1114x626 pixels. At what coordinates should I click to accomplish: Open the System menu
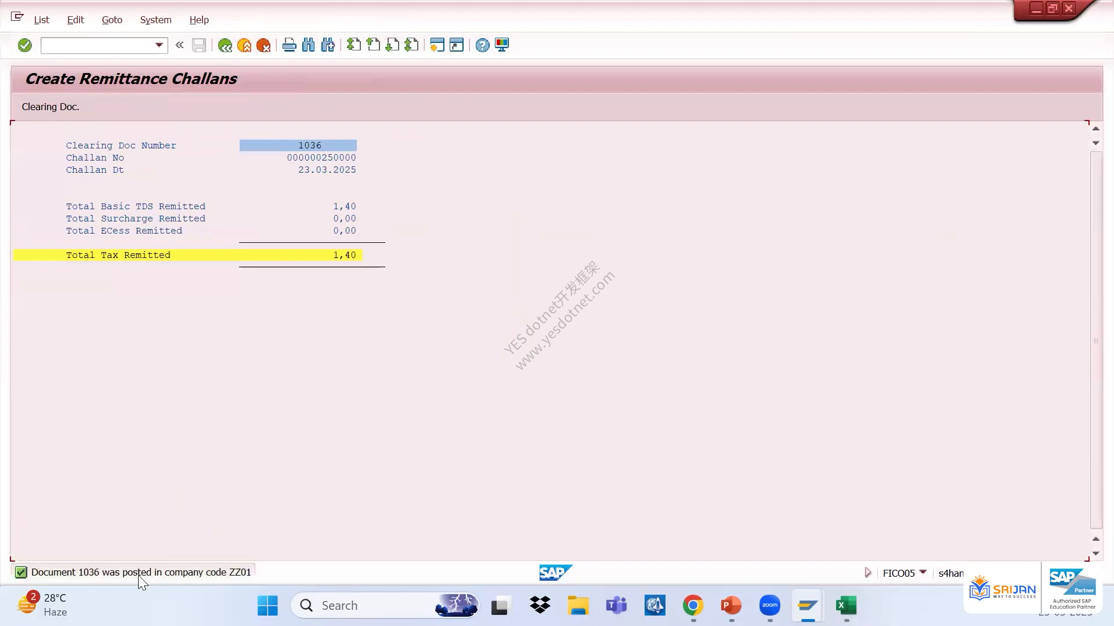tap(155, 20)
